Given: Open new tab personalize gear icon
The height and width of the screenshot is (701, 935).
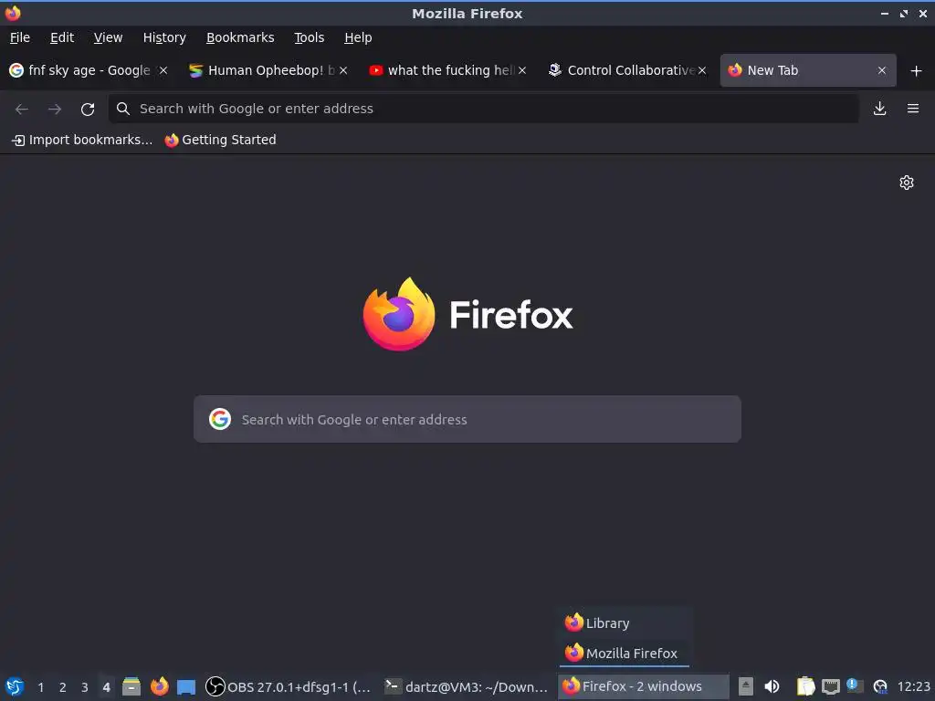Looking at the screenshot, I should pyautogui.click(x=907, y=183).
